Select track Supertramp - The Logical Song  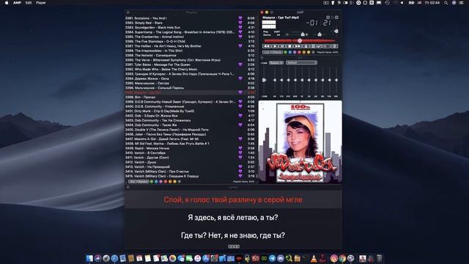[191, 32]
